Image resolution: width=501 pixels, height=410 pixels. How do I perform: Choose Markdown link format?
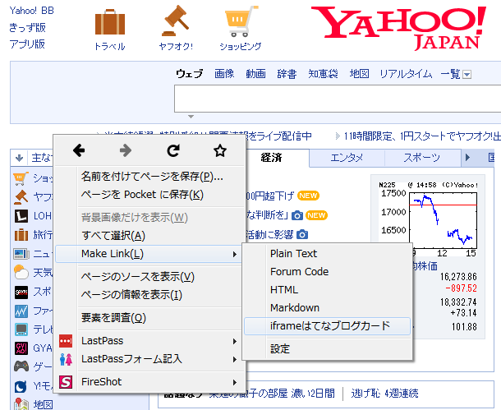tap(327, 308)
